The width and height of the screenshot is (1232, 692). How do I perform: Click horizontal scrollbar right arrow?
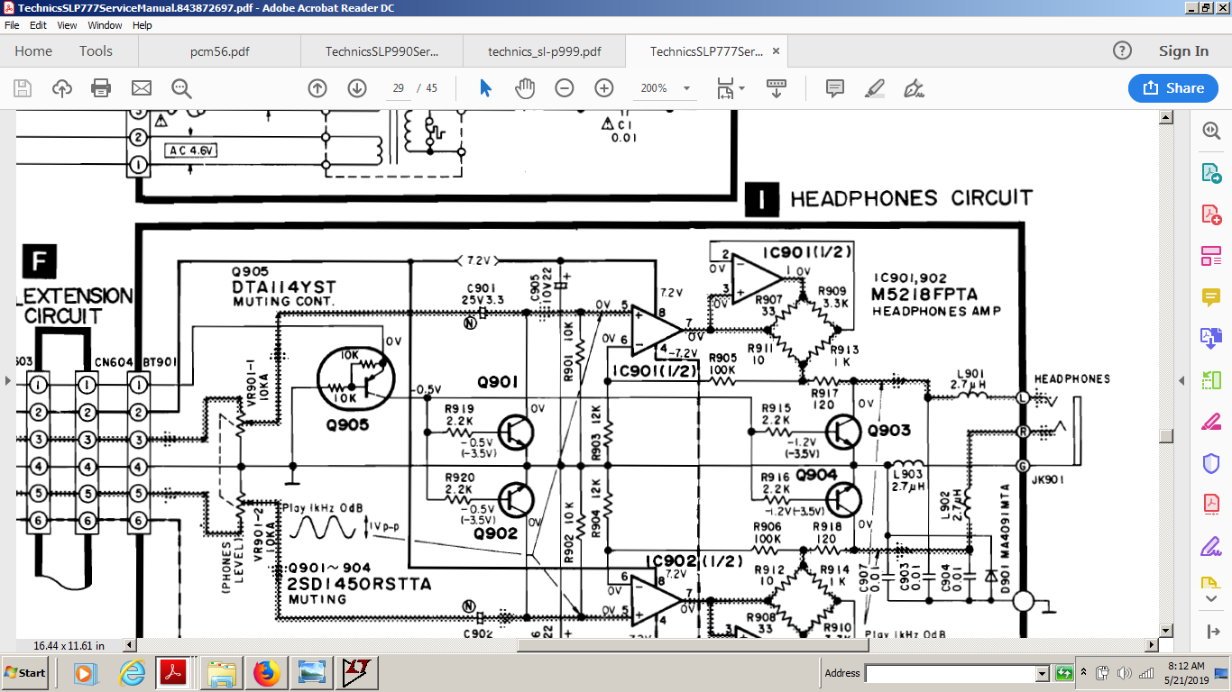pos(1151,644)
